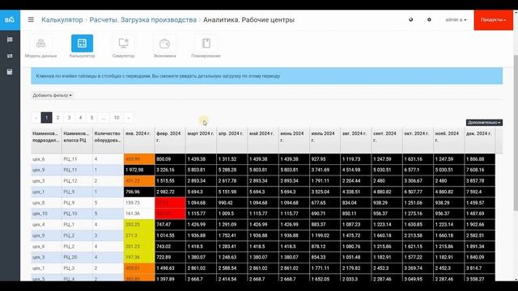Click the цех_10 department cell
Viewport: 518px width, 291px height.
tap(46, 213)
